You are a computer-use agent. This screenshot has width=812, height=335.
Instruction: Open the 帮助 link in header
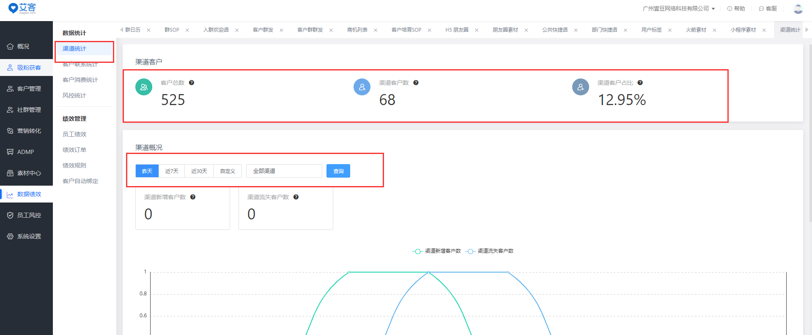tap(736, 8)
